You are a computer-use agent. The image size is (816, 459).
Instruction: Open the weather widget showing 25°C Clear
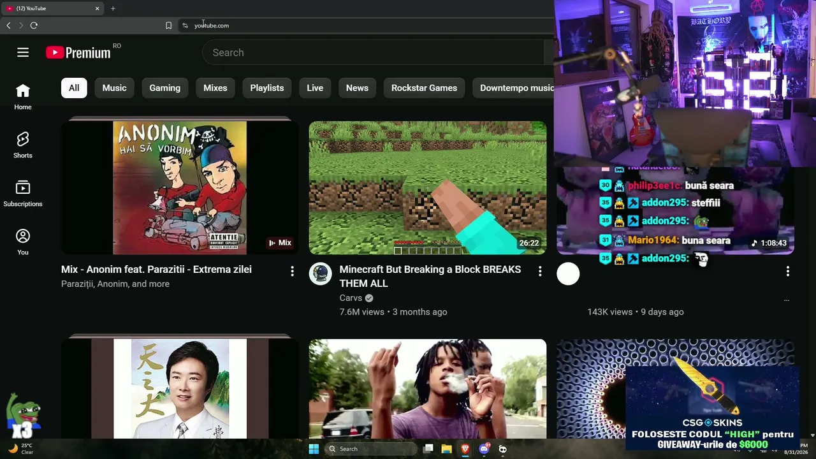tap(20, 449)
